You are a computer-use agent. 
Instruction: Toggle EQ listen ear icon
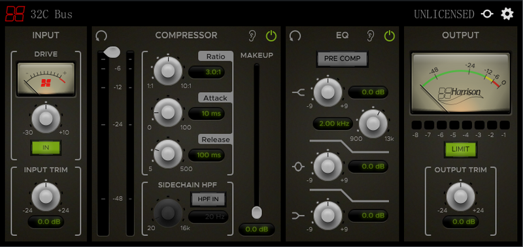coord(370,36)
